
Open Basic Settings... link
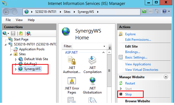tap(136, 57)
